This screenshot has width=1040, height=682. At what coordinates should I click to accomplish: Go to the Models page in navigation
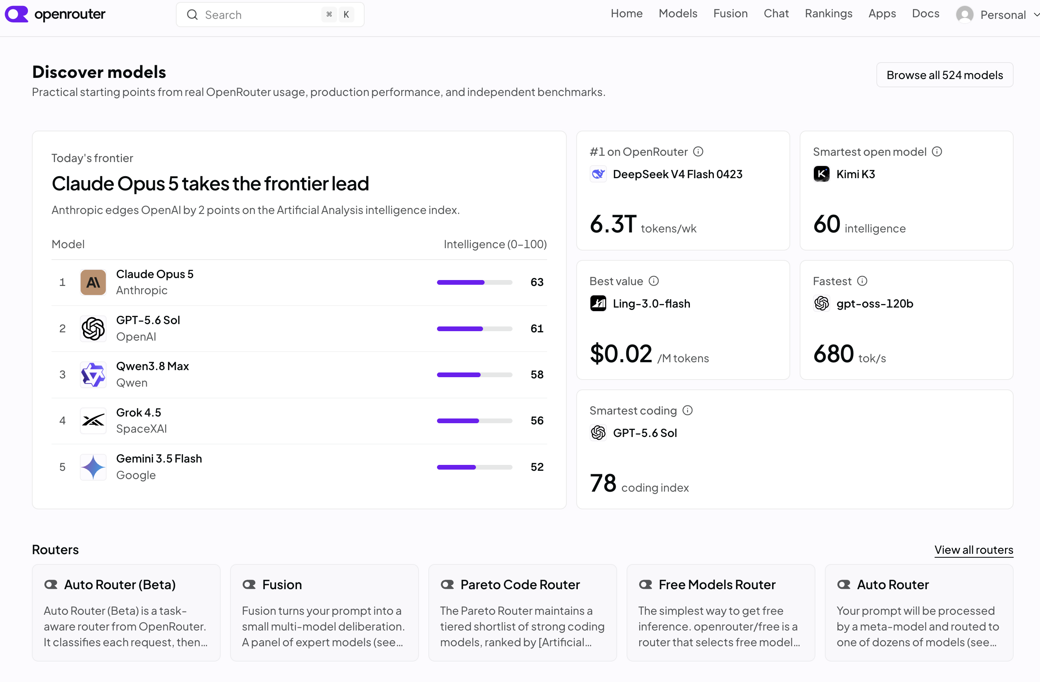point(678,13)
